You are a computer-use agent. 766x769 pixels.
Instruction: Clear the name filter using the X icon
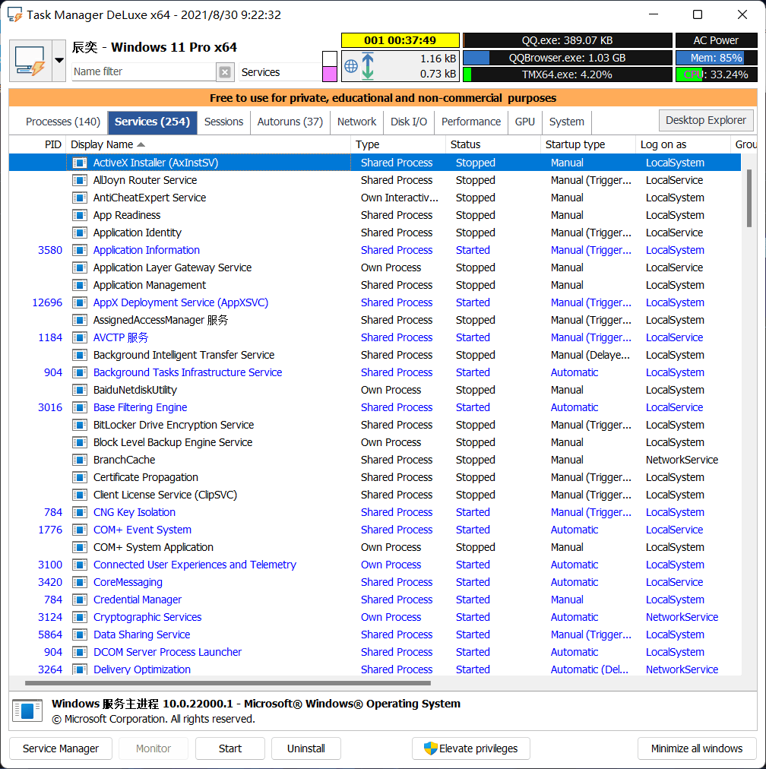(224, 70)
